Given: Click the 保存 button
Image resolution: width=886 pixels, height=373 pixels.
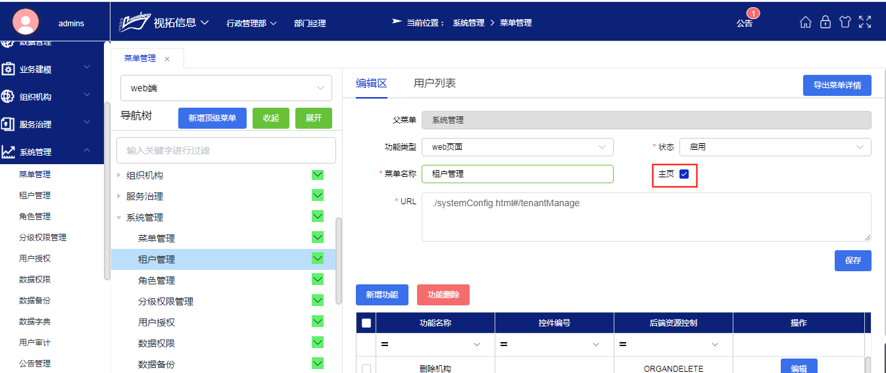Looking at the screenshot, I should point(853,261).
